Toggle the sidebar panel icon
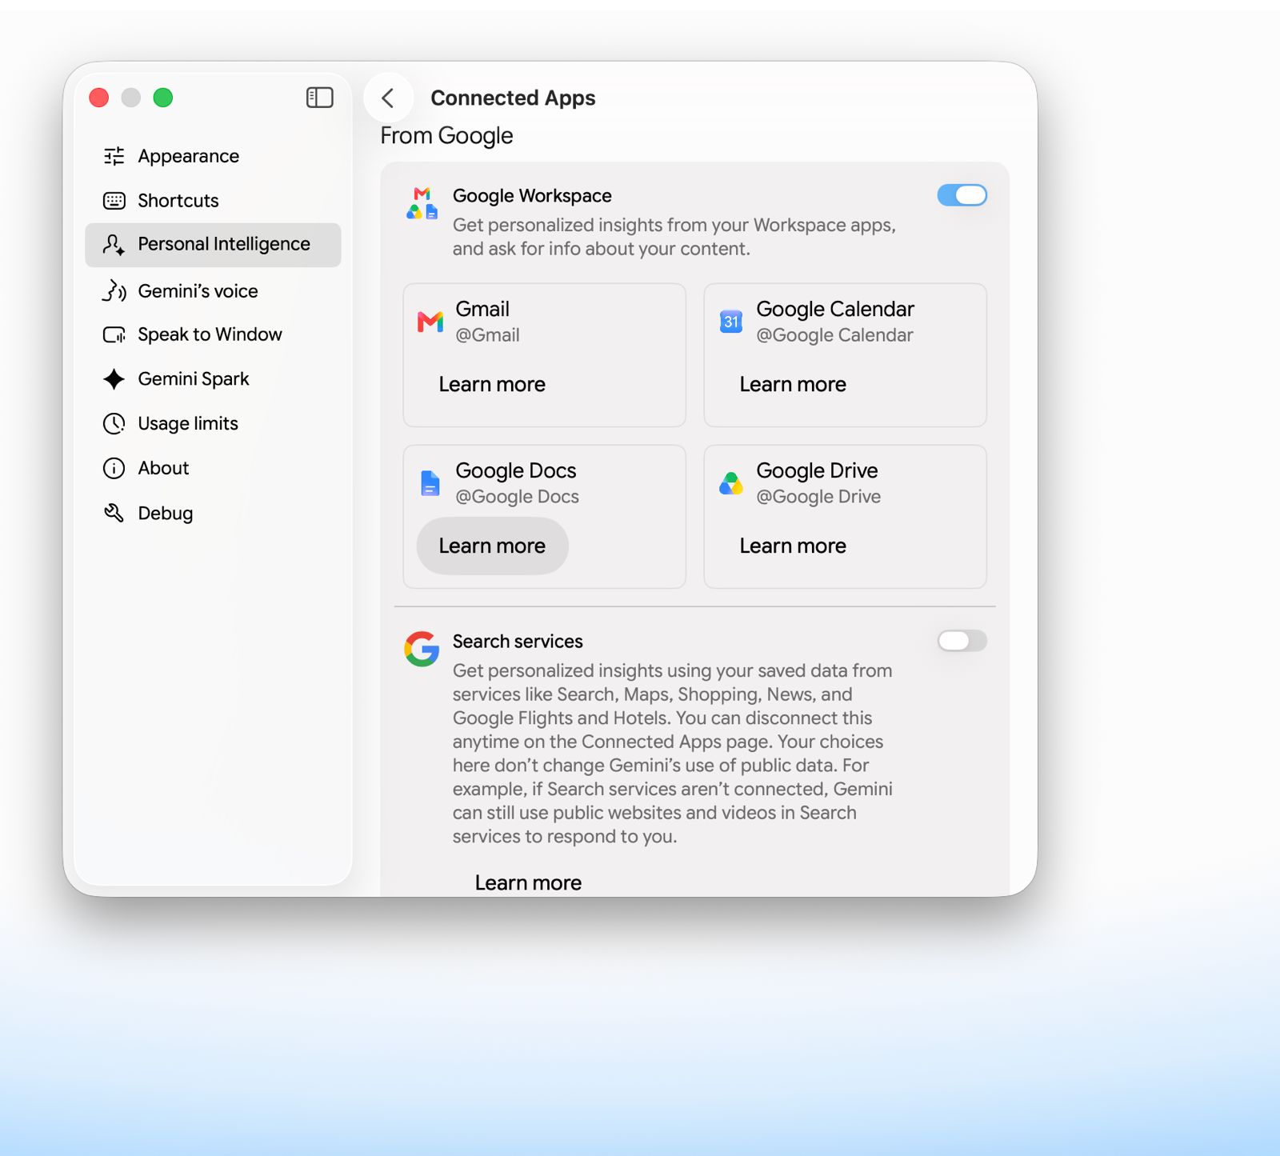Screen dimensions: 1280x1156 (x=320, y=98)
